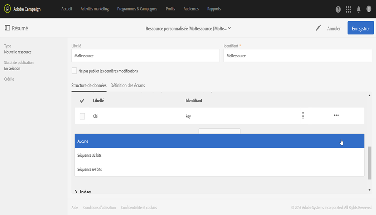Toggle the select-all checkmark in table header
Viewport: 376px width, 215px height.
click(x=82, y=101)
